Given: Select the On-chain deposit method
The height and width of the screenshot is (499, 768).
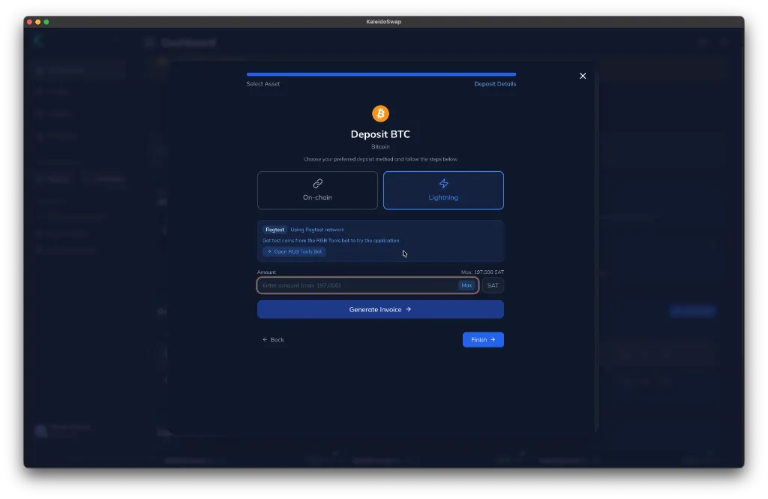Looking at the screenshot, I should tap(317, 190).
